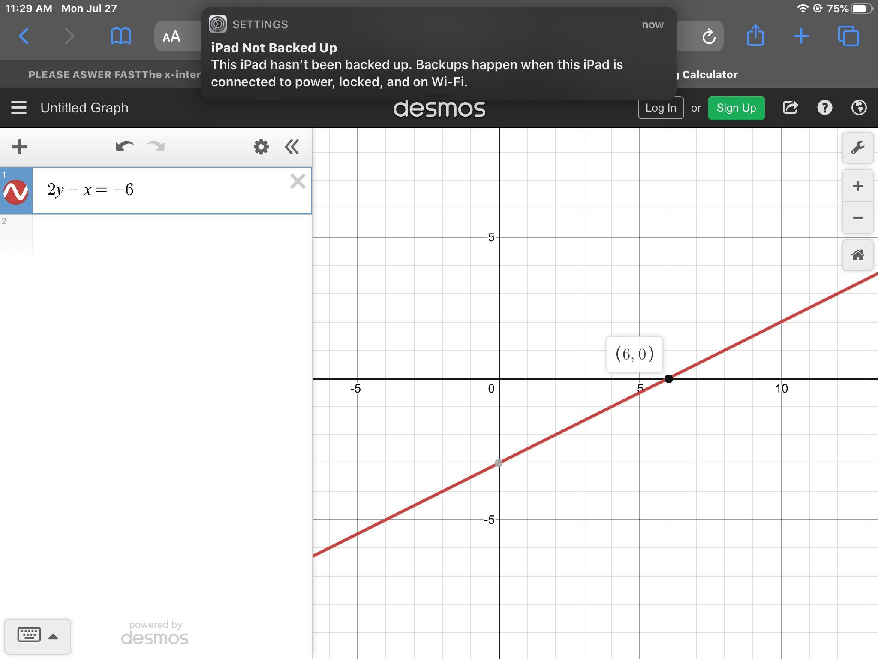
Task: Delete the expression 2y − x = −6
Action: coord(298,181)
